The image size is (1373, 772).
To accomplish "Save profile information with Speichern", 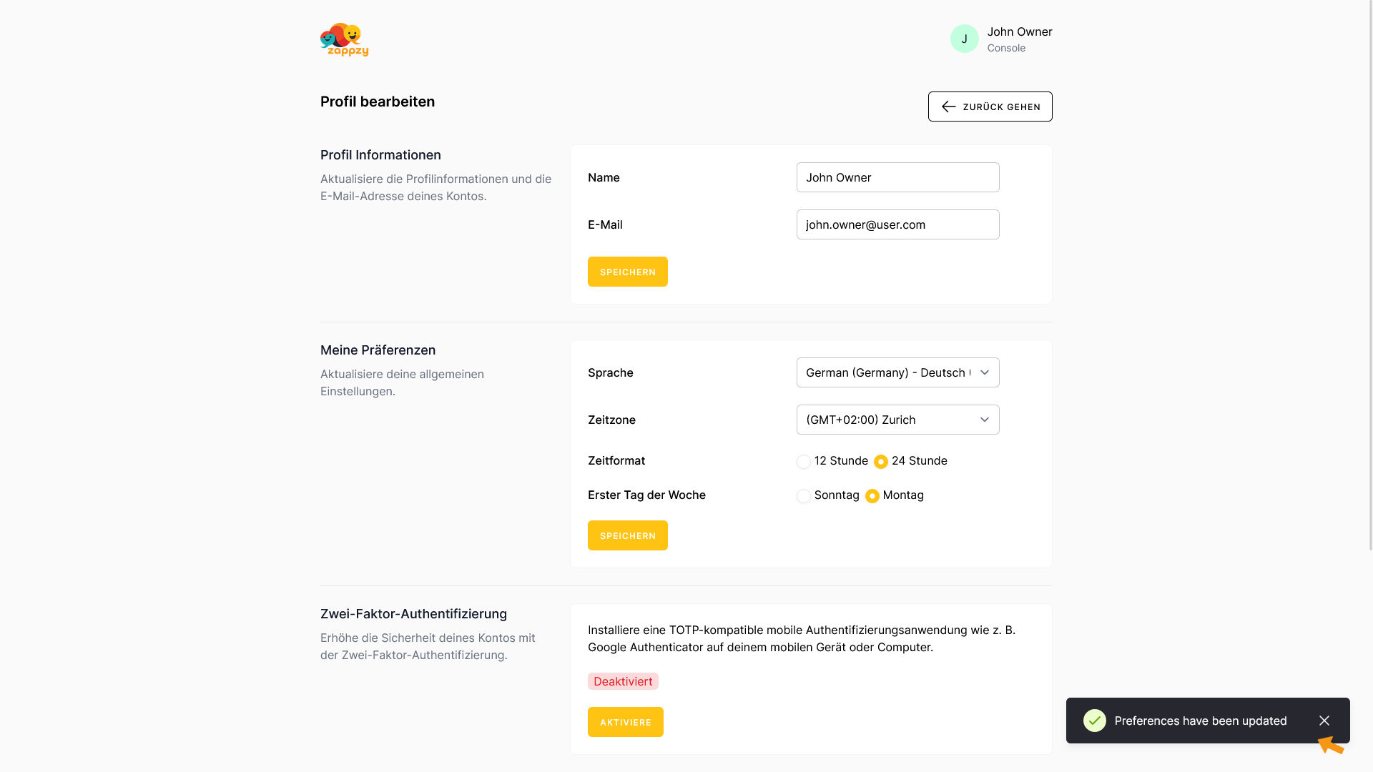I will click(627, 272).
